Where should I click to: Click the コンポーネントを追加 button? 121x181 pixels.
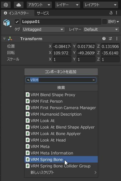click(61, 72)
